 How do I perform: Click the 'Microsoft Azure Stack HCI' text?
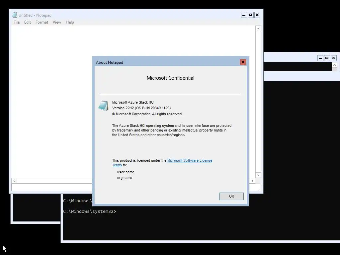[x=133, y=102]
